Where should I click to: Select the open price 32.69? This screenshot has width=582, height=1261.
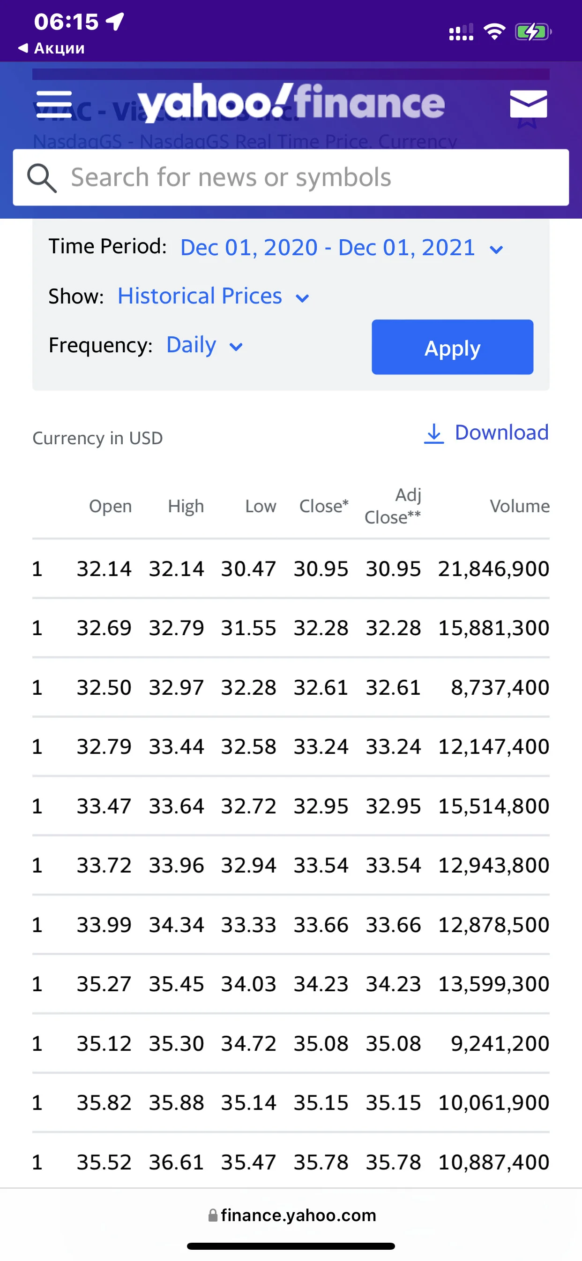click(x=104, y=628)
